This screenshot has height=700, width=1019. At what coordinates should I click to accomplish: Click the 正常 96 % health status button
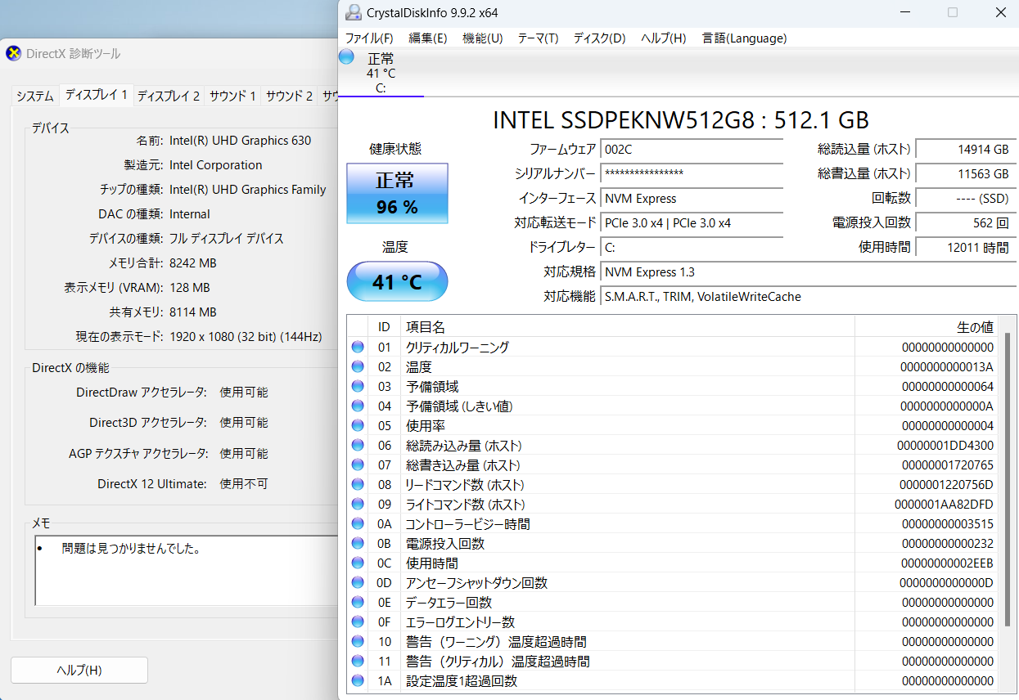click(x=397, y=193)
